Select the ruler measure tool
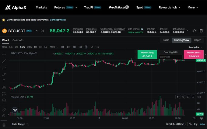 tap(4, 109)
